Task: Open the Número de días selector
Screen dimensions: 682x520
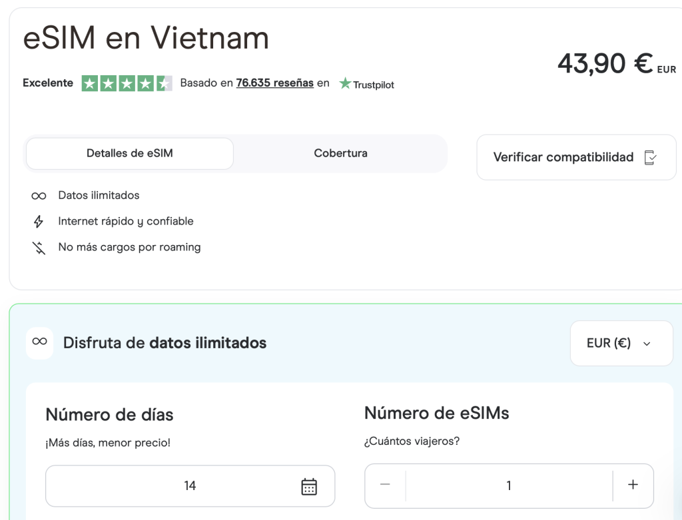Action: click(x=190, y=486)
